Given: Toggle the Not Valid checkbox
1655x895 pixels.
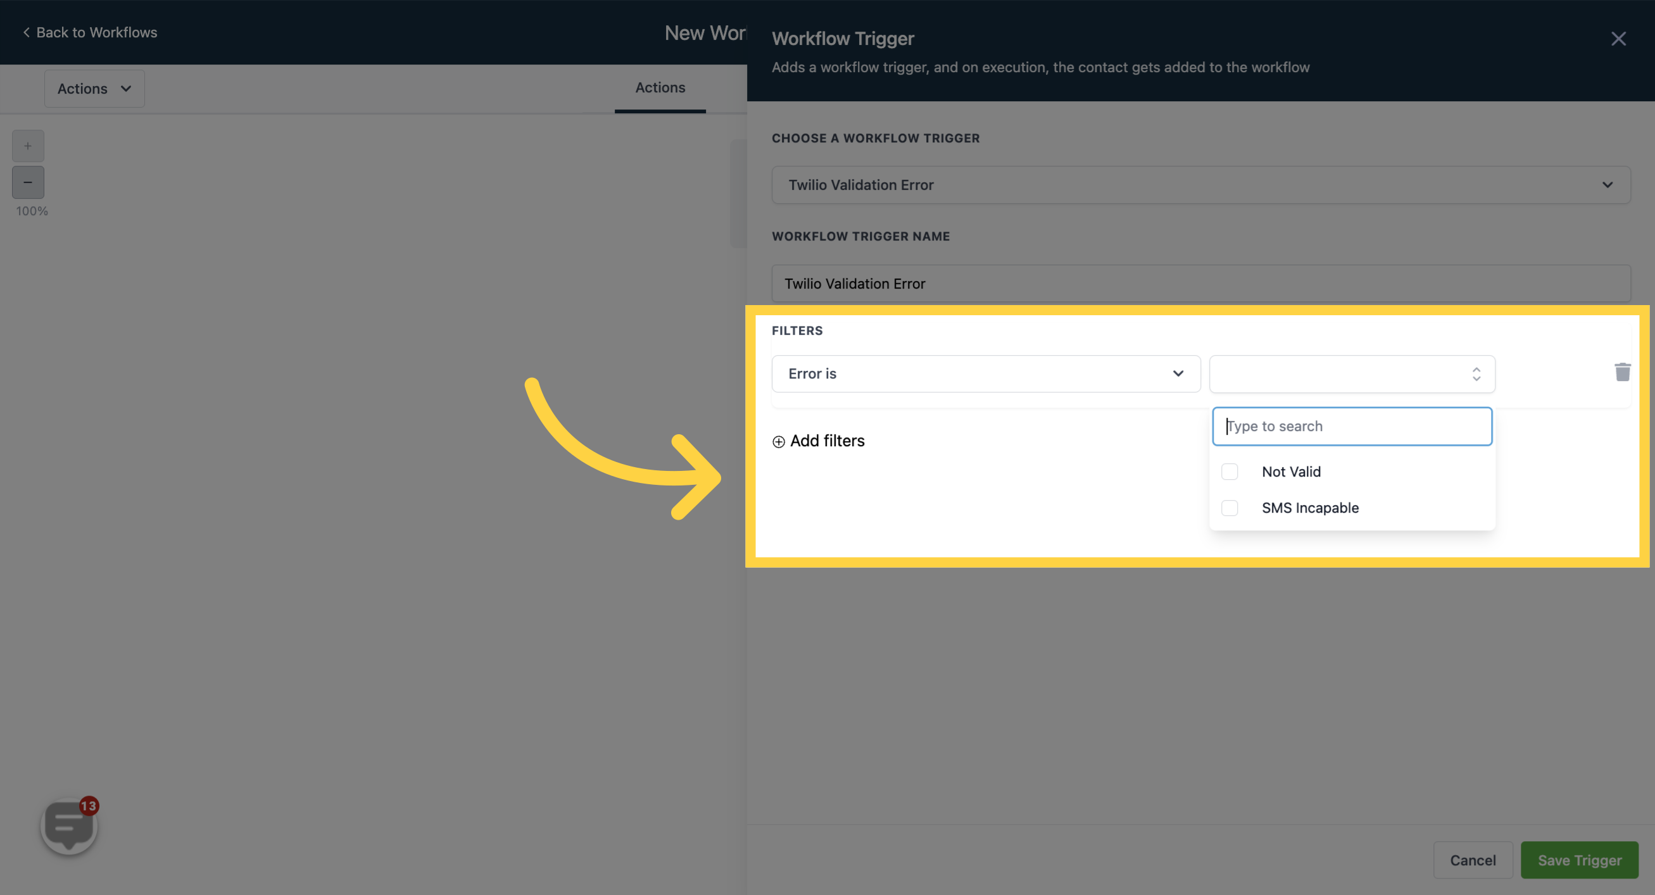Looking at the screenshot, I should 1230,471.
